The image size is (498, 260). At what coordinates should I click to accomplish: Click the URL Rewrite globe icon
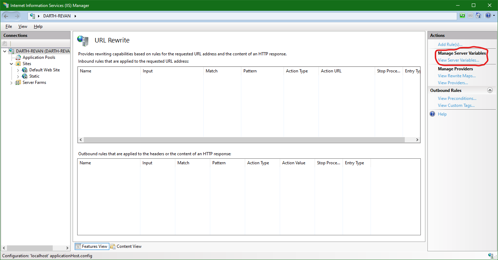pyautogui.click(x=83, y=41)
